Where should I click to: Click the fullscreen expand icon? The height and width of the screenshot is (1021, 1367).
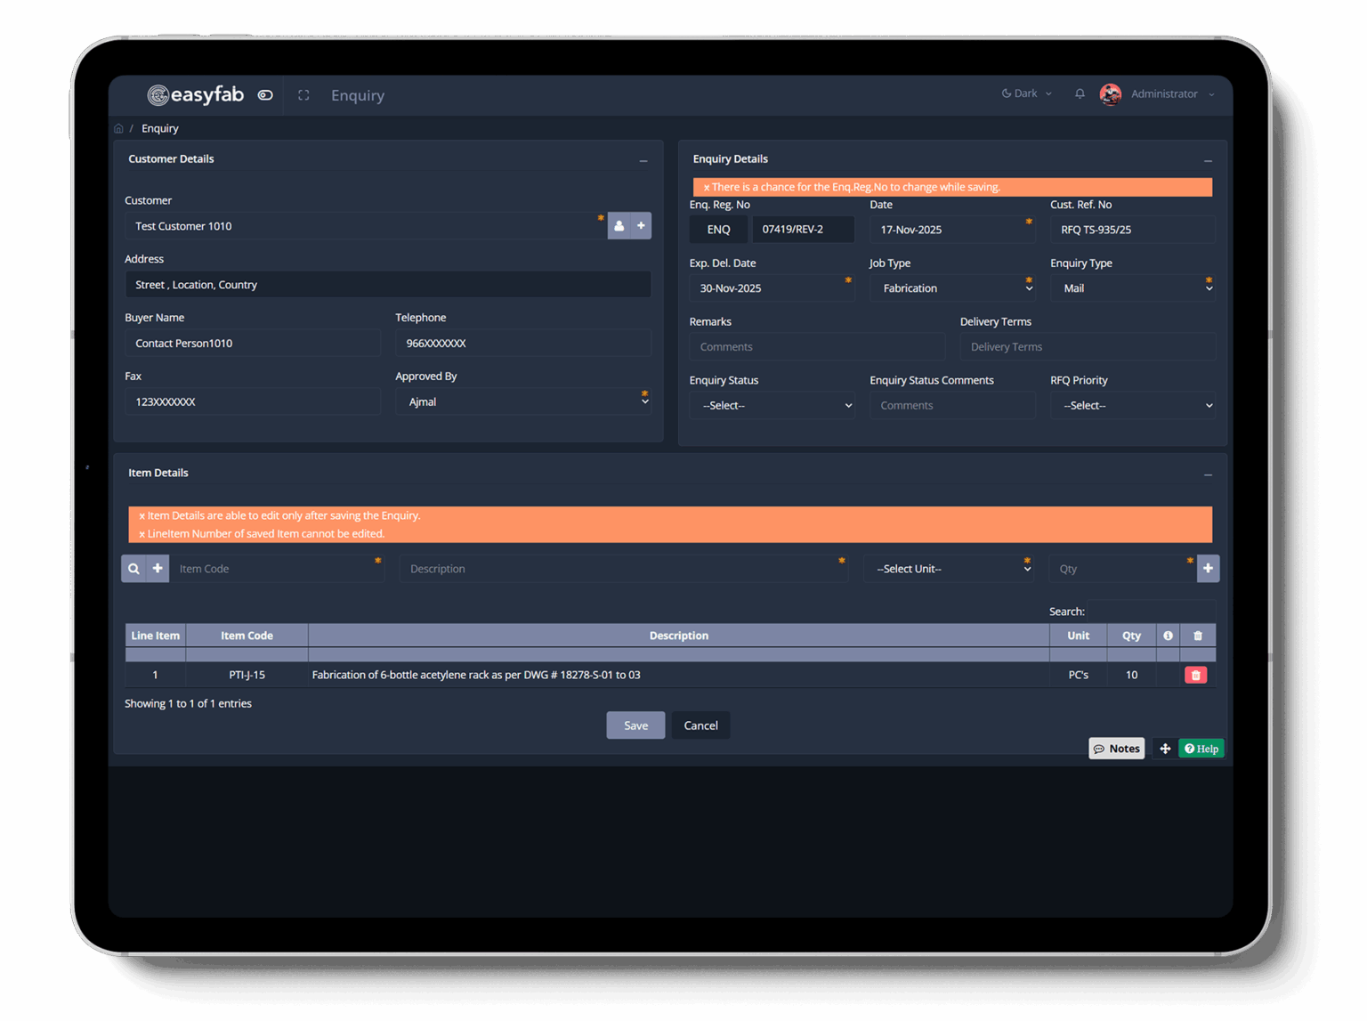[x=303, y=95]
